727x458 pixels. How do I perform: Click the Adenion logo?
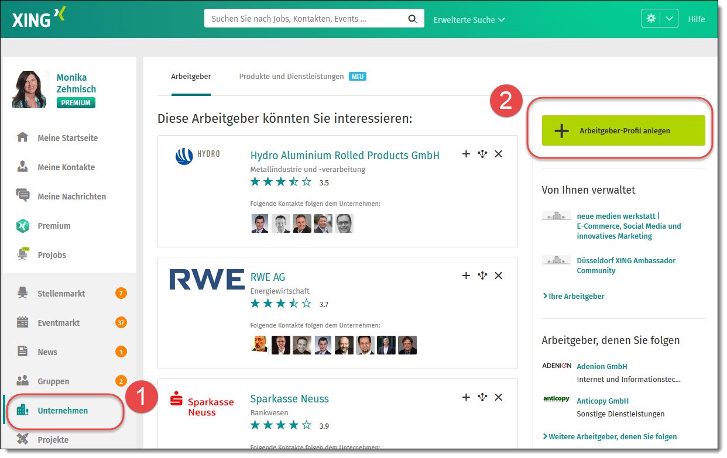click(x=557, y=366)
